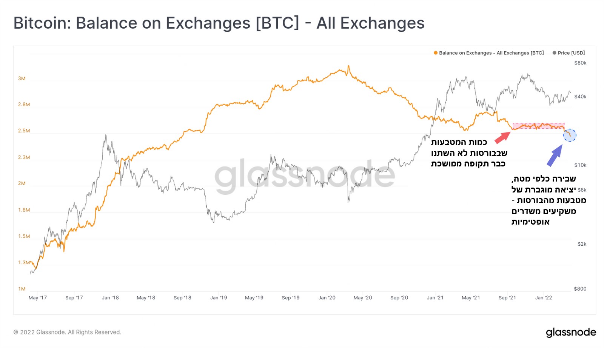604x348 pixels.
Task: Click the chart title Bitcoin: Balance on Exchanges
Action: 219,23
